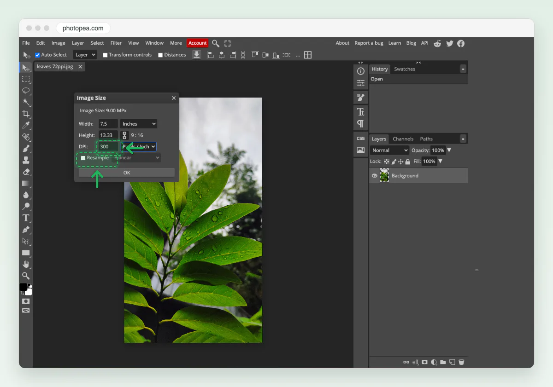Select the Rectangle Select tool

coord(26,79)
